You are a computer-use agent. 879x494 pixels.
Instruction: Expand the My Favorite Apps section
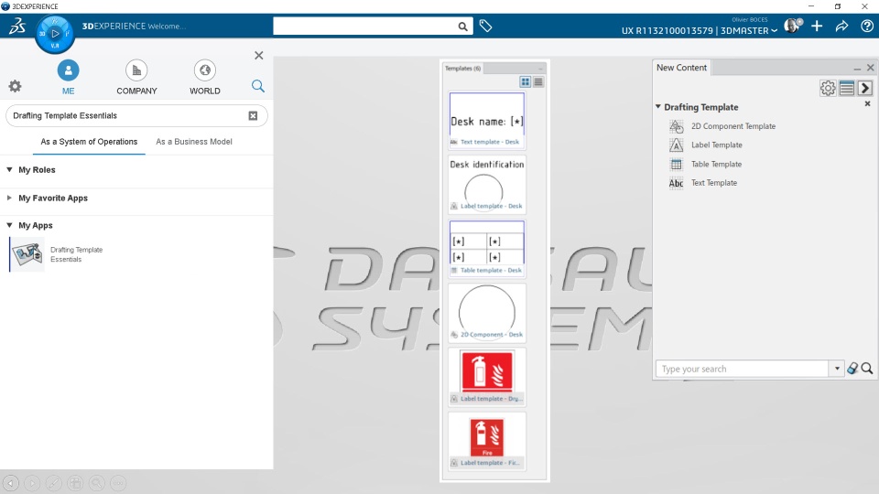point(9,198)
